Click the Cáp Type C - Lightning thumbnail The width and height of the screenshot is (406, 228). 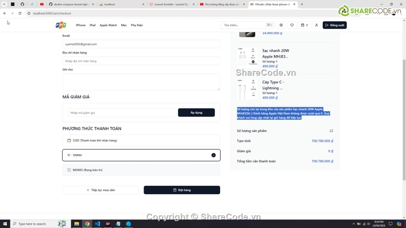pos(247,89)
